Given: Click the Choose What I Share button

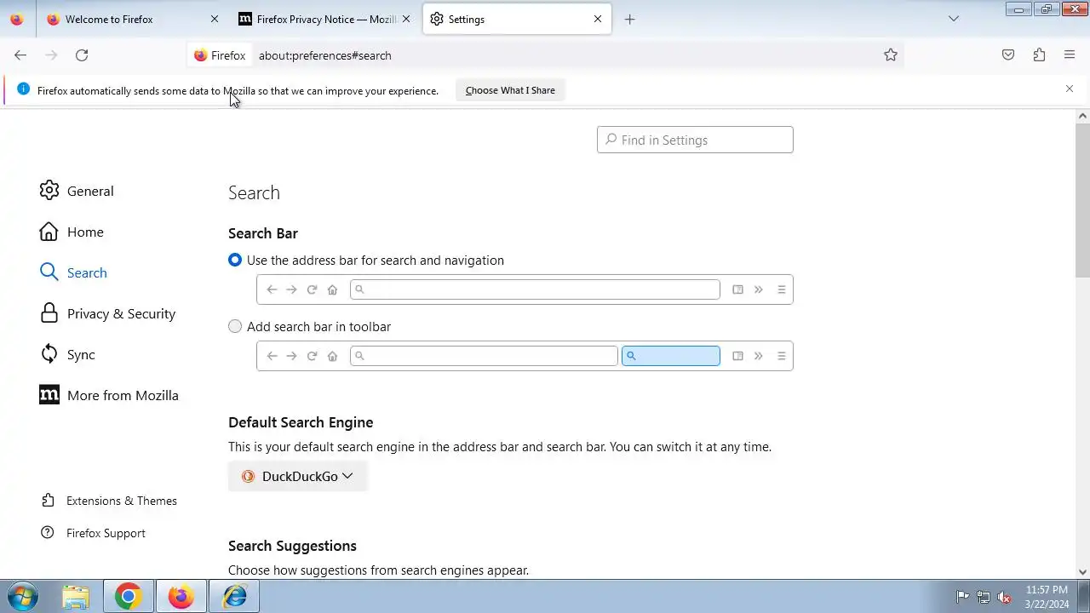Looking at the screenshot, I should click(x=510, y=90).
